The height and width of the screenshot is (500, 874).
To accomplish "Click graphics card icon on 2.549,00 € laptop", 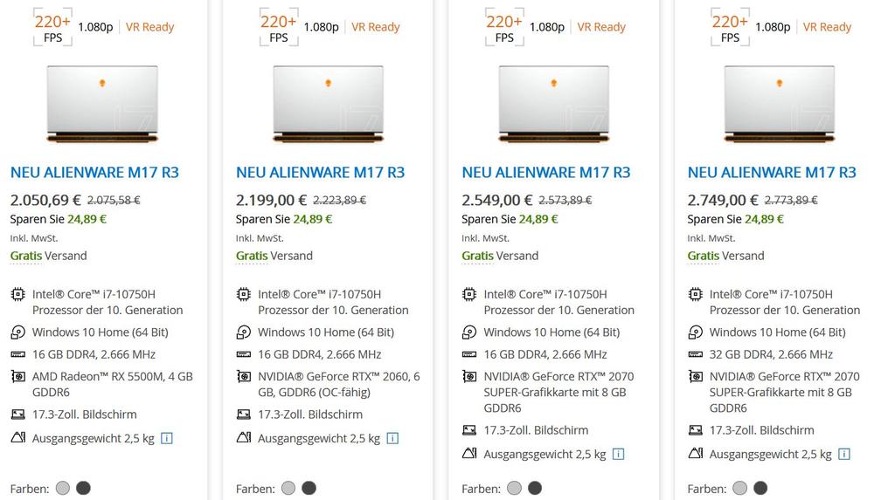I will click(469, 377).
